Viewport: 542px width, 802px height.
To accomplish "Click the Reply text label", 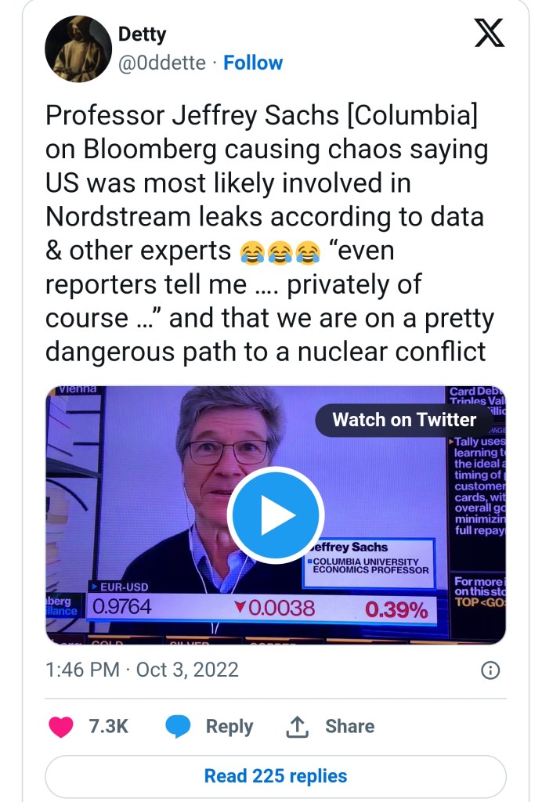I will (x=229, y=727).
